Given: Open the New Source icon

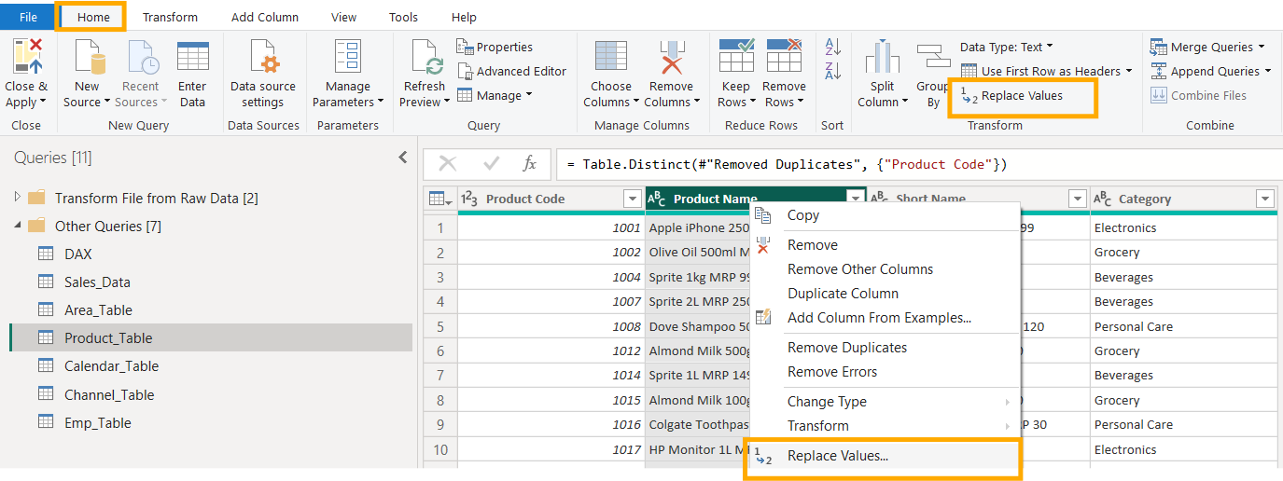Looking at the screenshot, I should tap(89, 57).
